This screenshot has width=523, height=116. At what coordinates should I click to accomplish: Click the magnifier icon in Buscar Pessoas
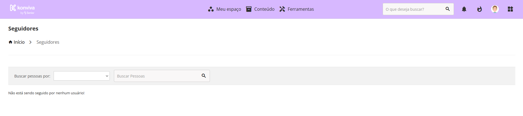(204, 76)
